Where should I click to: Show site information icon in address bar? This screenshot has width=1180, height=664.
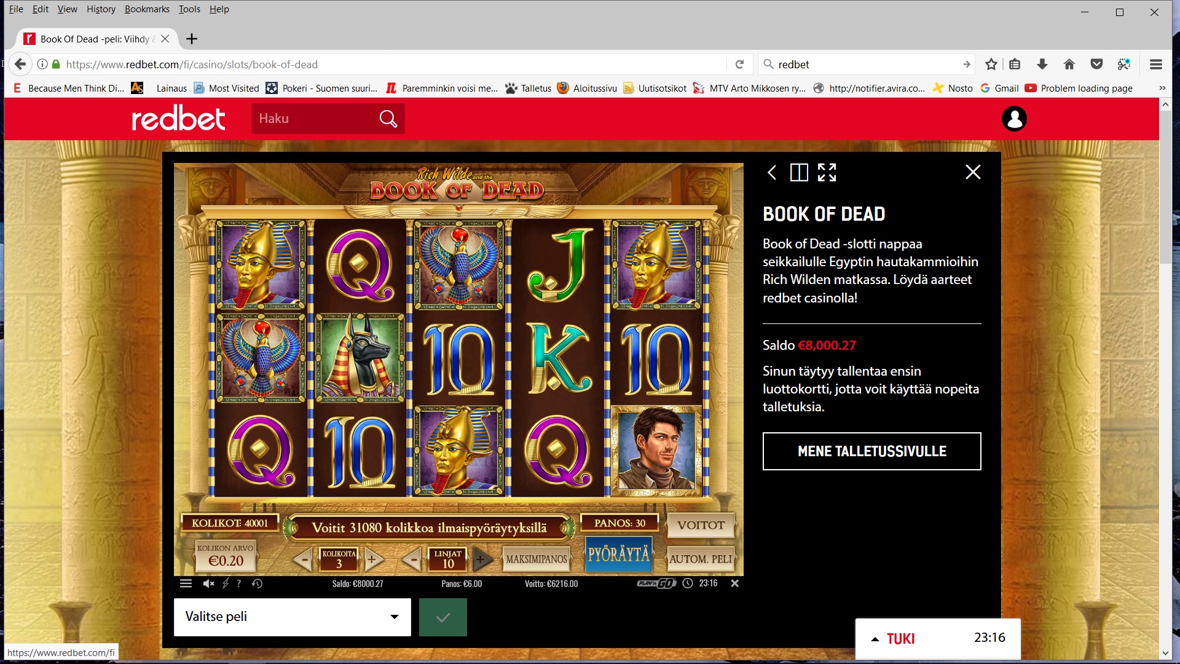tap(42, 64)
